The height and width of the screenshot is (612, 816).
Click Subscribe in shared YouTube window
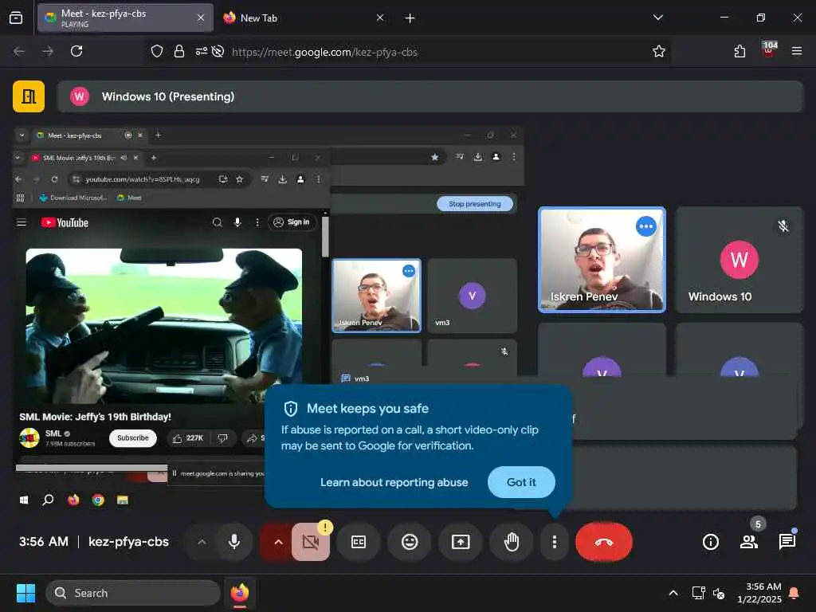click(x=133, y=438)
